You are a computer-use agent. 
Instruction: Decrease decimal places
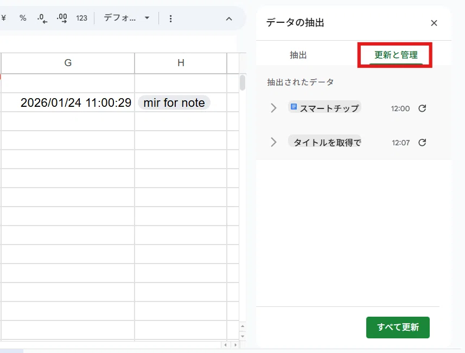point(42,18)
